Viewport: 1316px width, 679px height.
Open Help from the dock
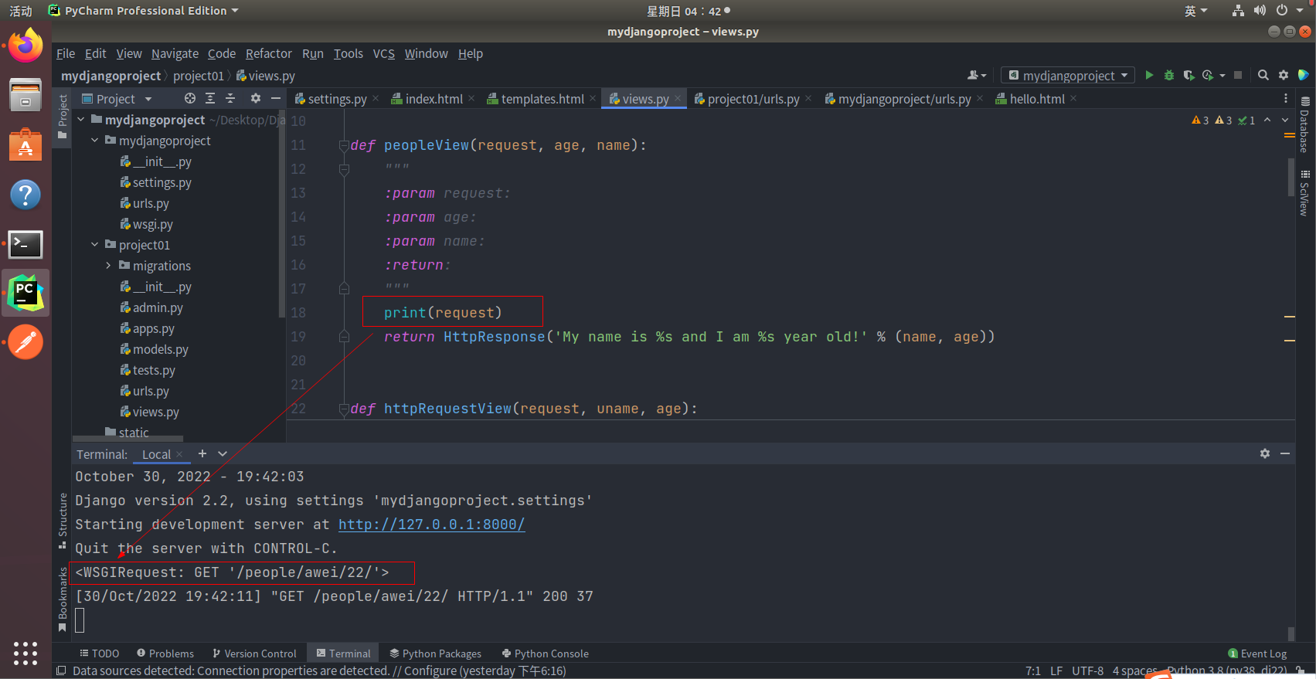click(26, 195)
